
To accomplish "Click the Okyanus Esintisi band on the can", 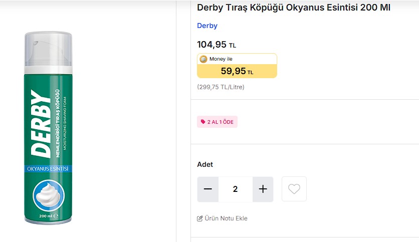I will [x=48, y=168].
